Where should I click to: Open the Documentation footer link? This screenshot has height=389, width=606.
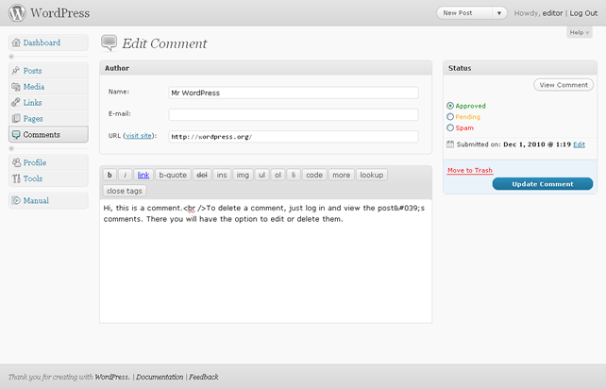click(x=160, y=377)
